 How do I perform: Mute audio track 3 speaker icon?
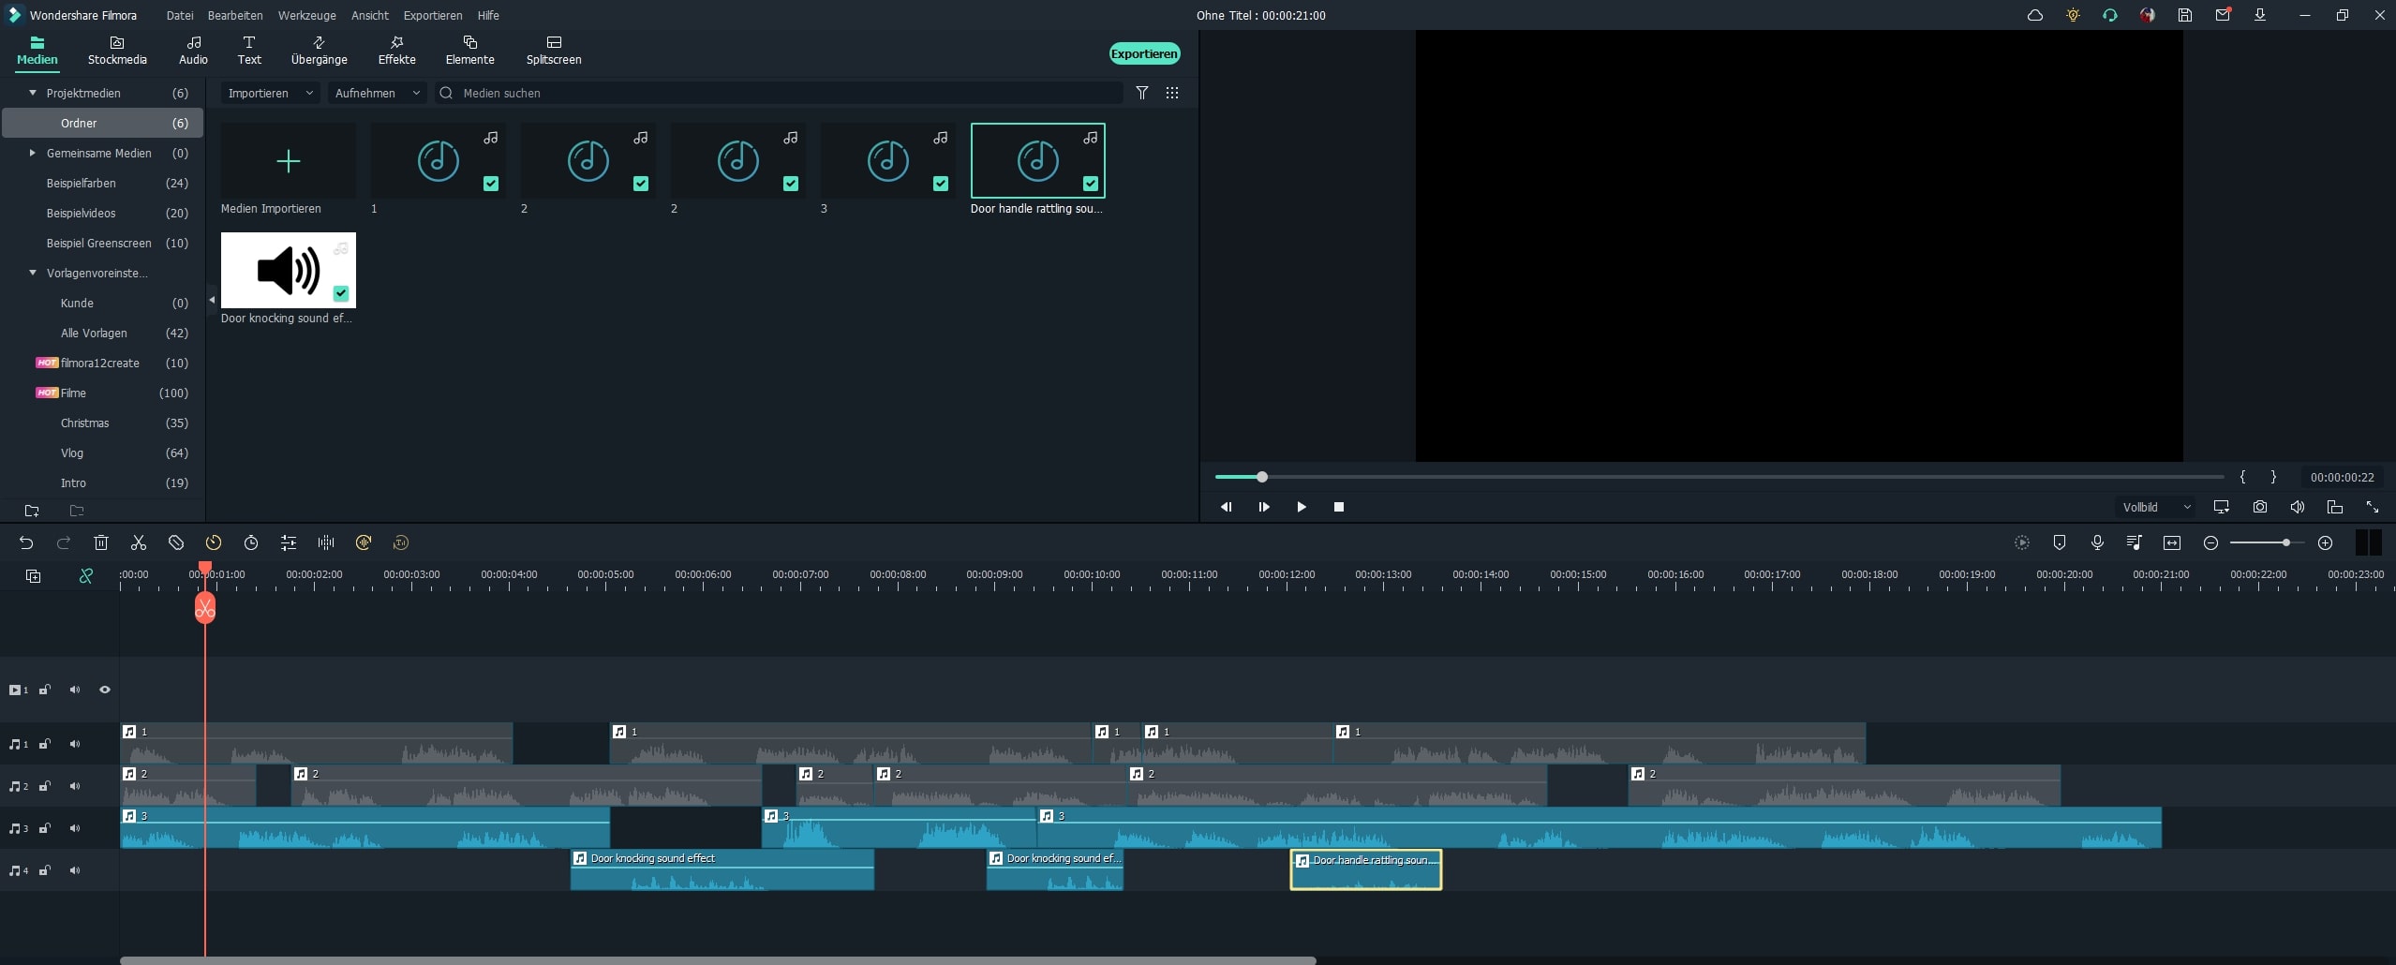(x=75, y=828)
